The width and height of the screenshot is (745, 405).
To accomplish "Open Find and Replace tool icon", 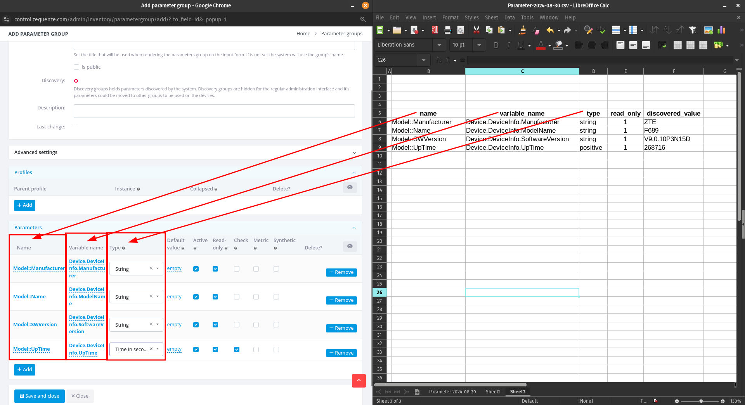I will coord(588,30).
